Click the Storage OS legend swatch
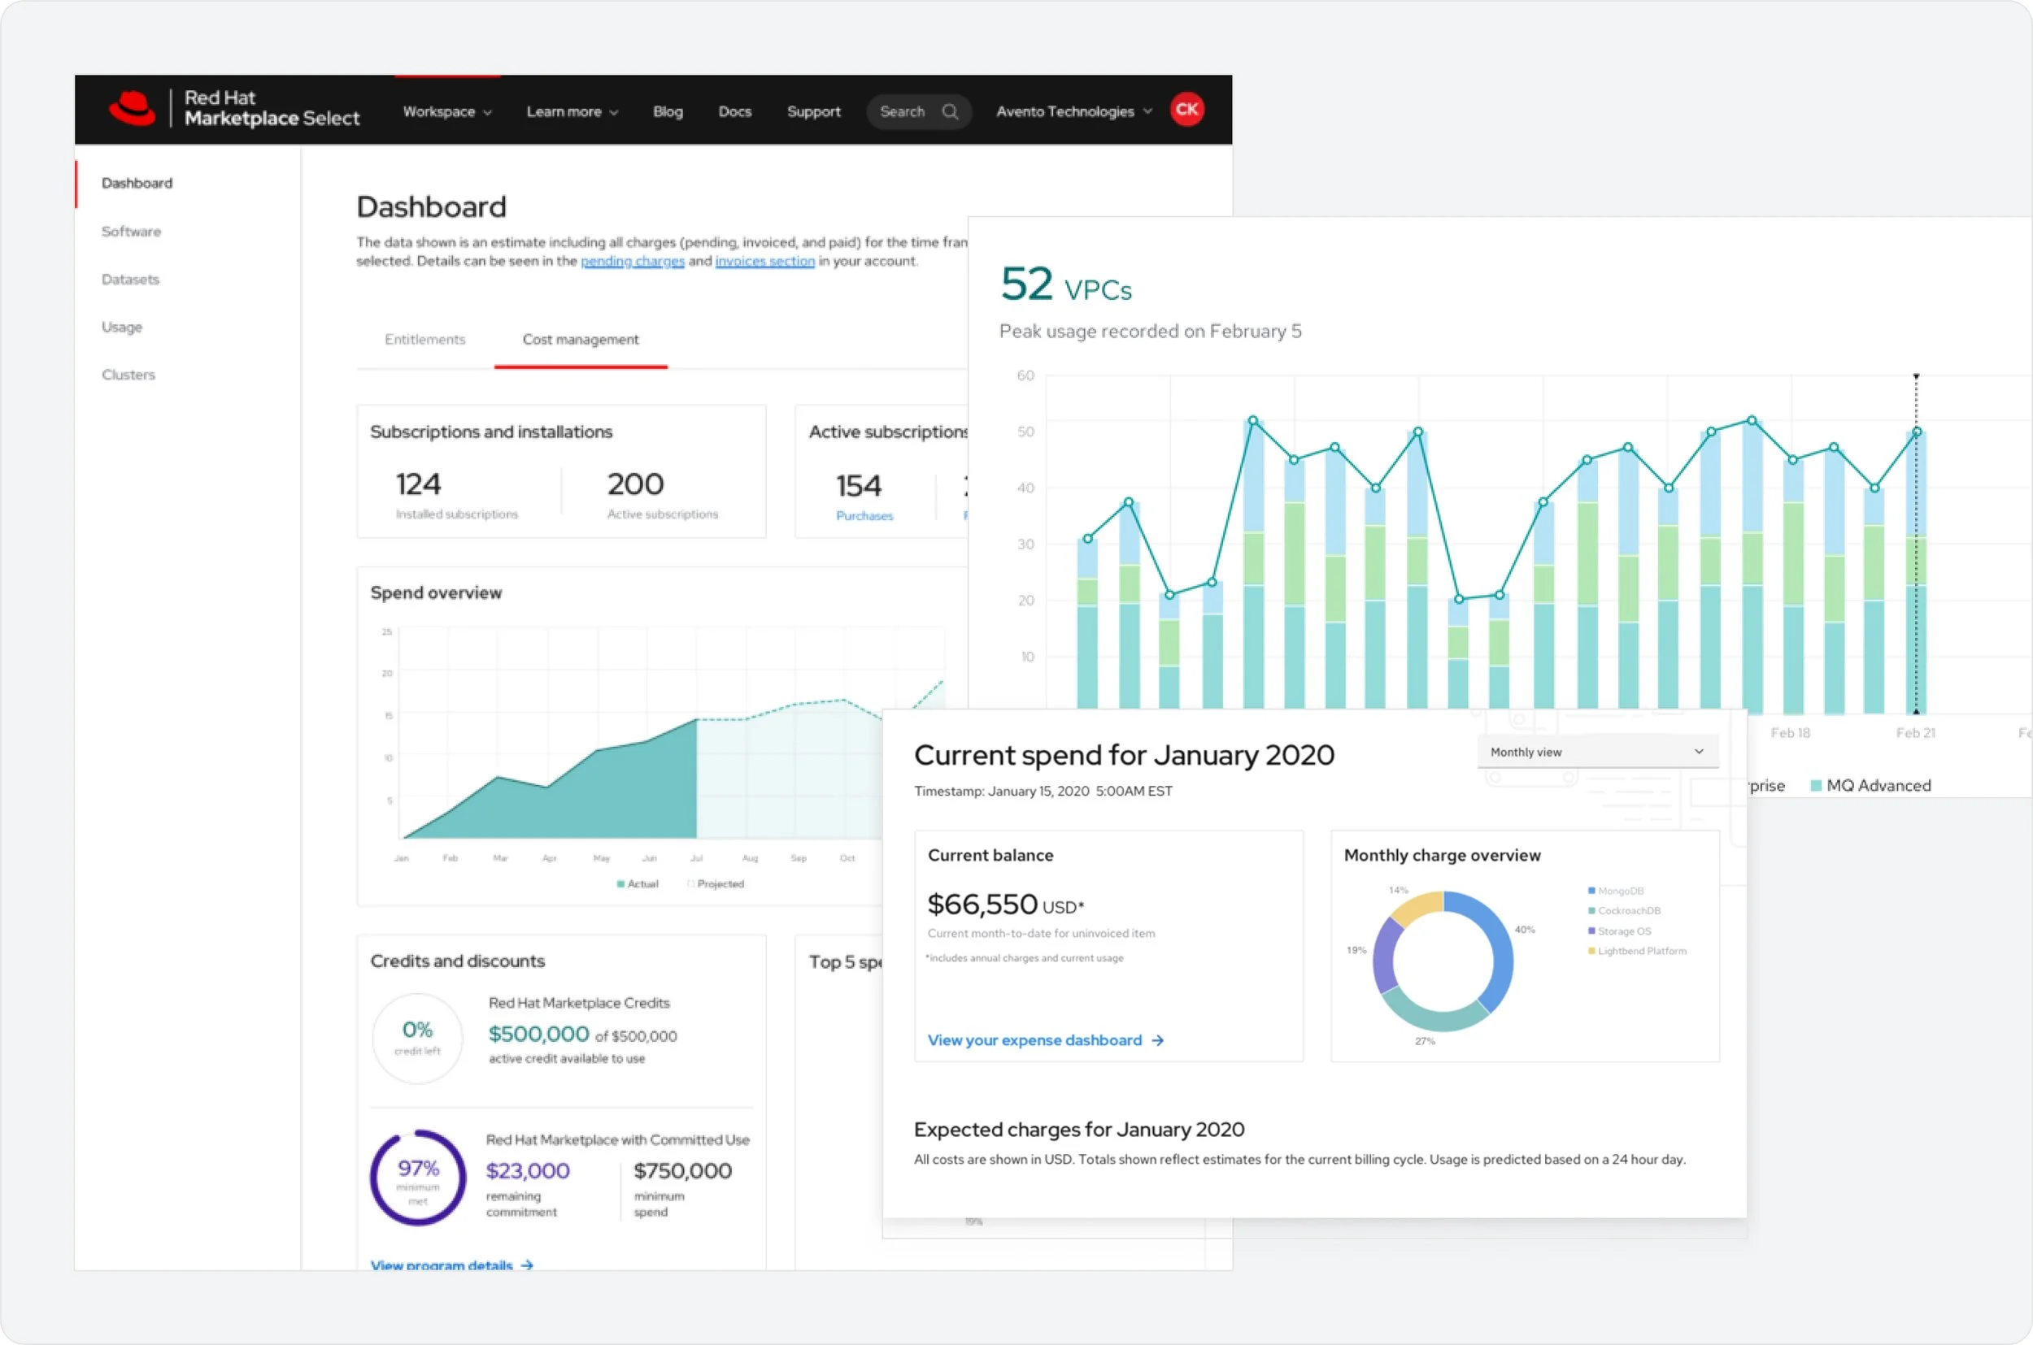The image size is (2033, 1345). tap(1592, 931)
